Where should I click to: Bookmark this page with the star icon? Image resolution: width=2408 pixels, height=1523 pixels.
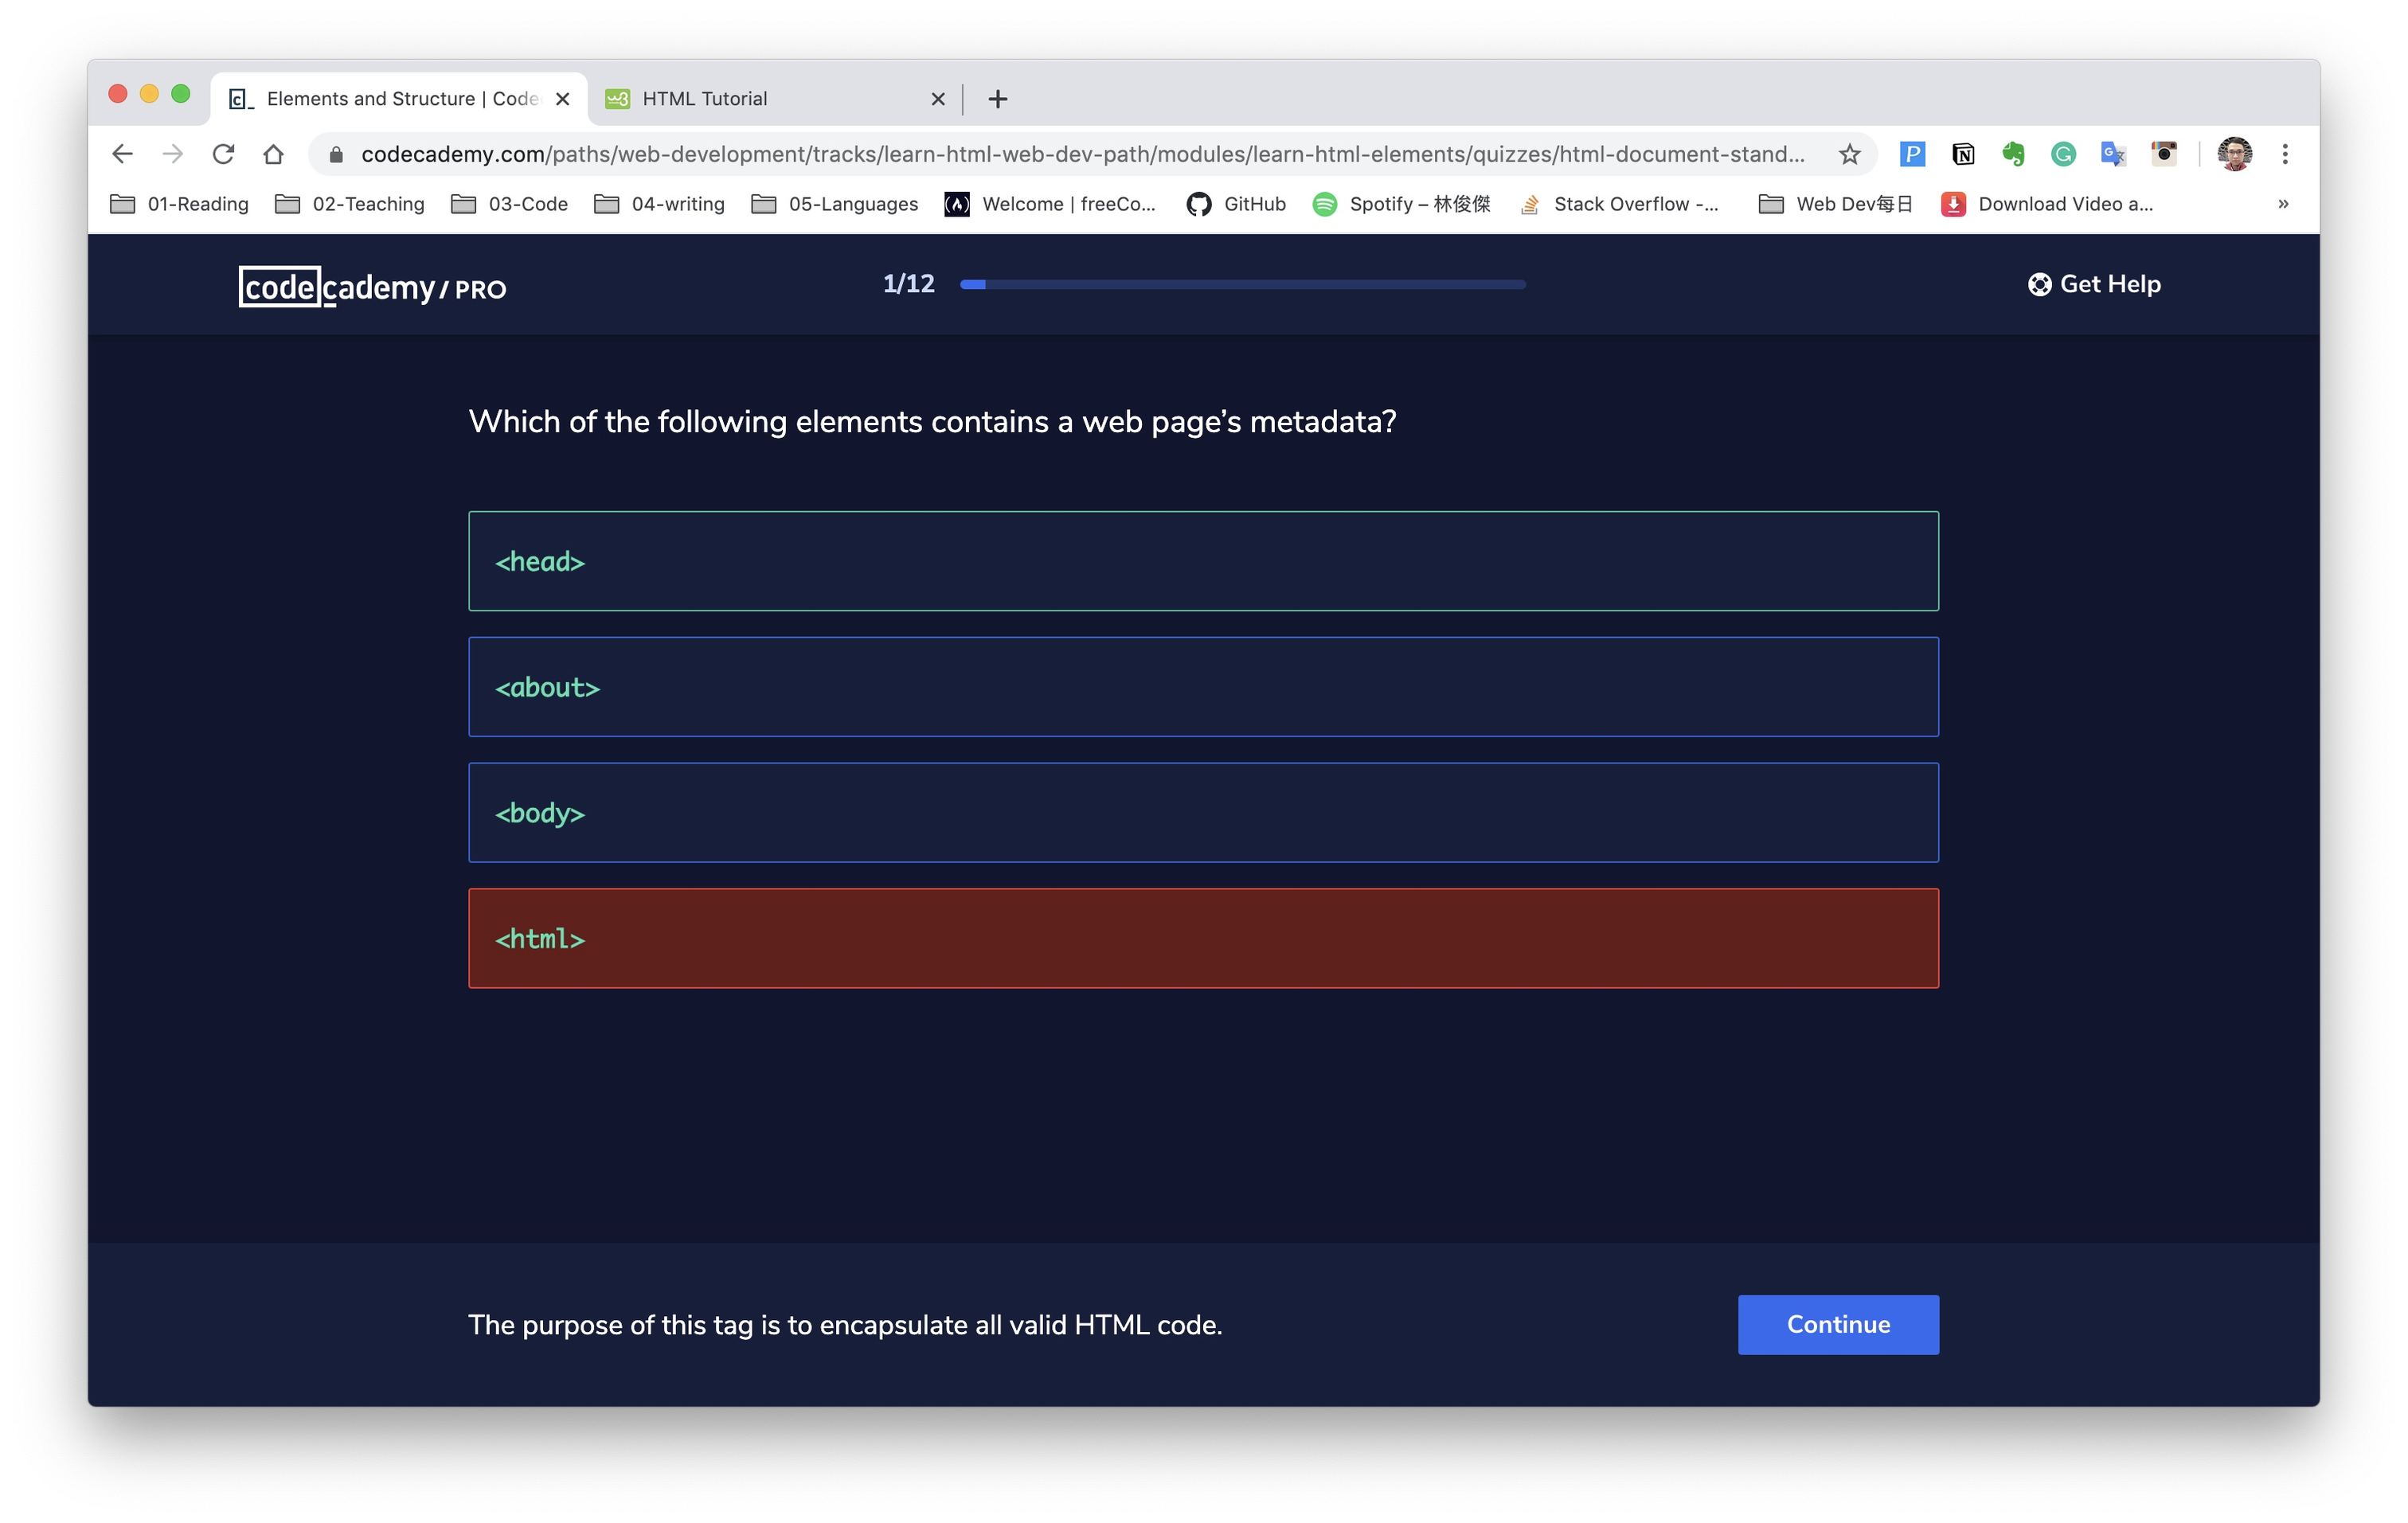coord(1849,154)
